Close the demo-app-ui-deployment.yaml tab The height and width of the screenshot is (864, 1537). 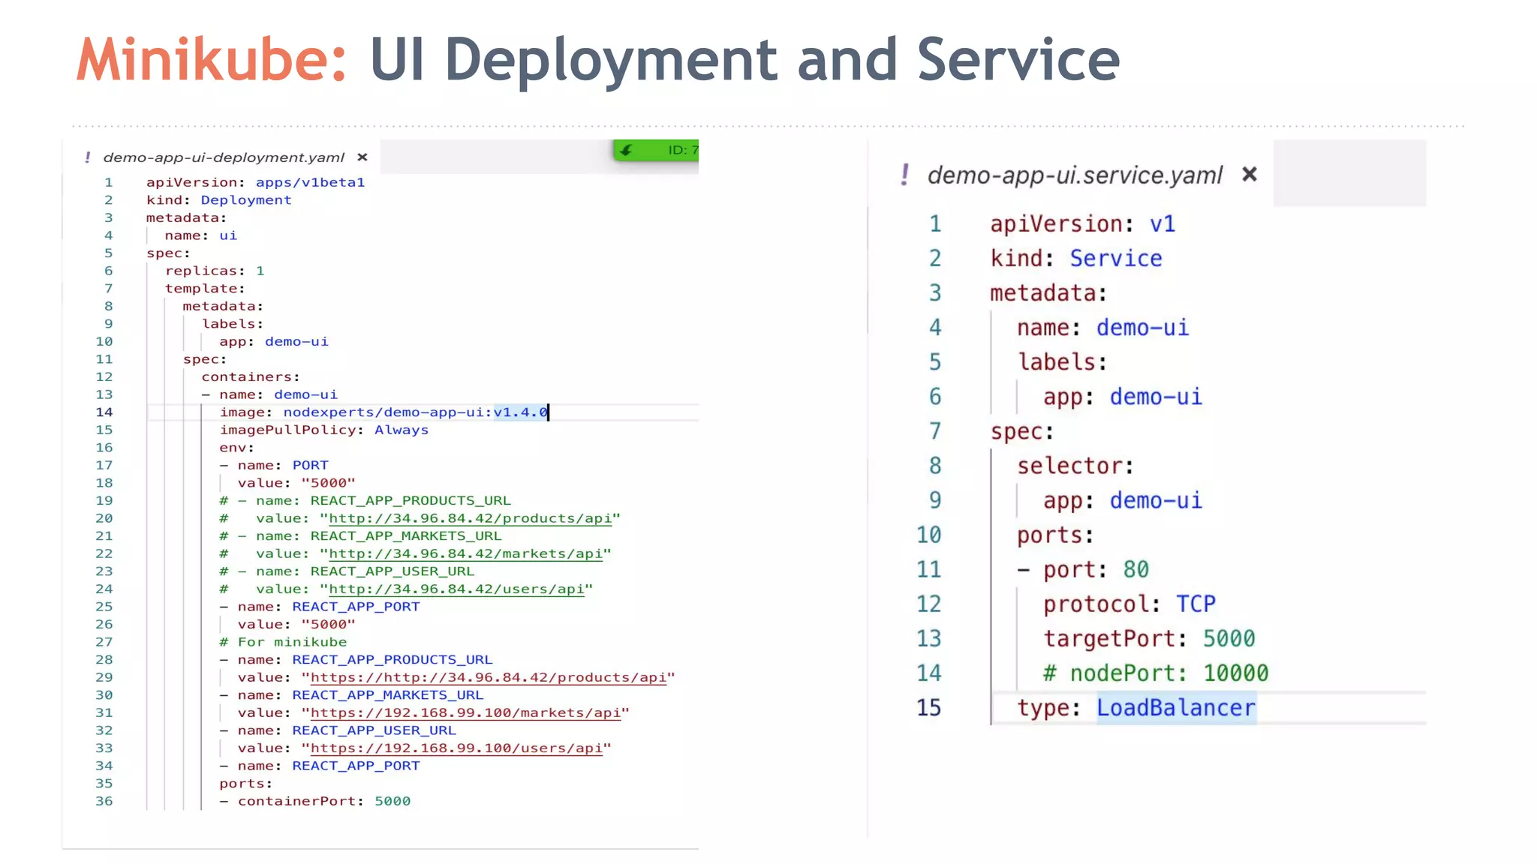coord(362,157)
